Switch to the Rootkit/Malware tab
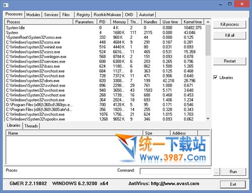252x193 pixels. click(x=107, y=15)
